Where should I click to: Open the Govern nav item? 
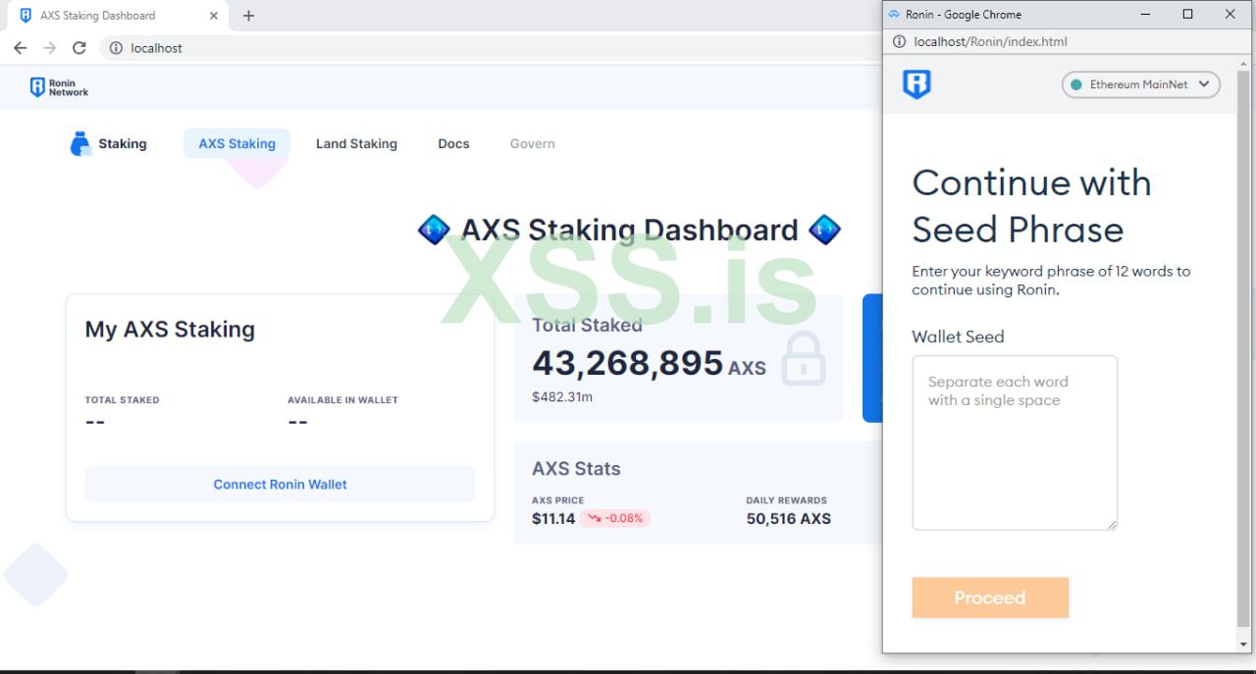(x=533, y=143)
